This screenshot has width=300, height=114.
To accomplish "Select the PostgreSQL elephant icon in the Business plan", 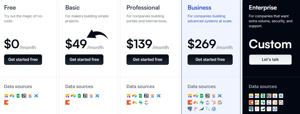I will click(x=190, y=109).
